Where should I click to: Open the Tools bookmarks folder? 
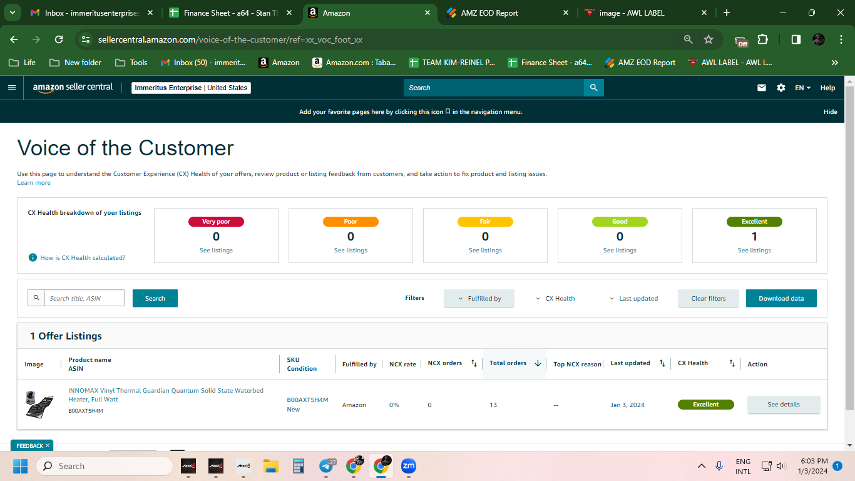click(x=131, y=63)
